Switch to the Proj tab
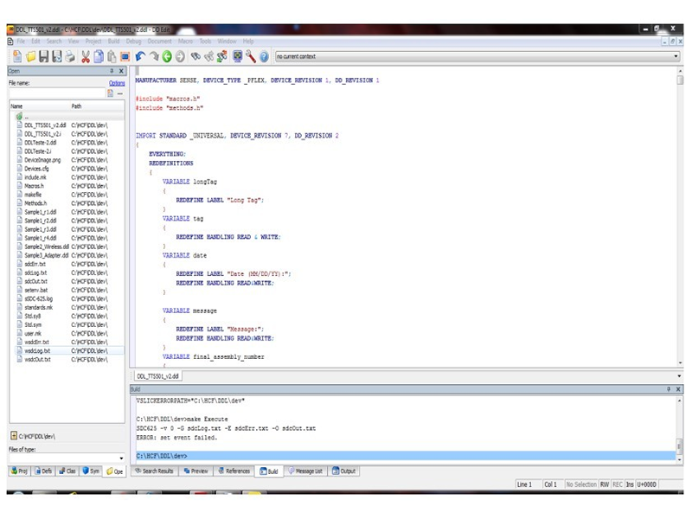The width and height of the screenshot is (692, 519). pyautogui.click(x=18, y=471)
